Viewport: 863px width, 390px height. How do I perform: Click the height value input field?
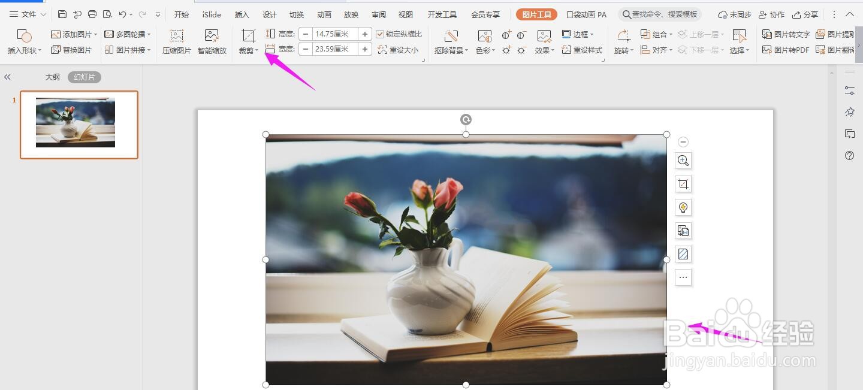pos(335,34)
